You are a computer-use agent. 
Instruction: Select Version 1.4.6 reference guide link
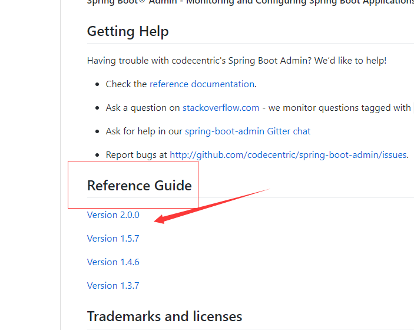[113, 262]
